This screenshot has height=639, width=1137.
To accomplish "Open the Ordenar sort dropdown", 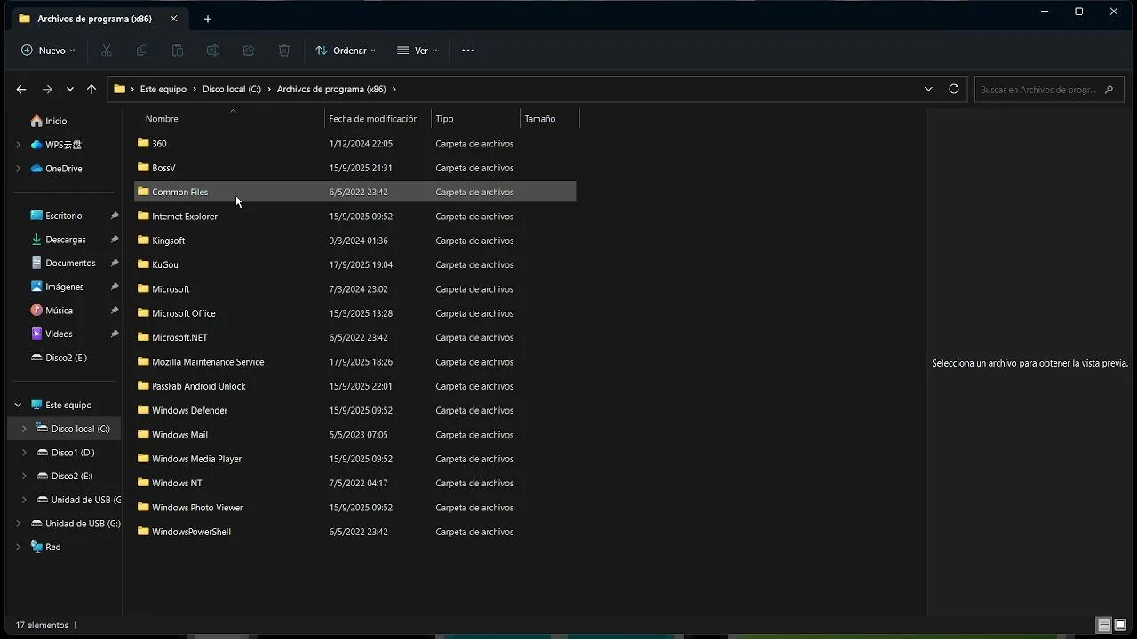I will click(x=346, y=51).
